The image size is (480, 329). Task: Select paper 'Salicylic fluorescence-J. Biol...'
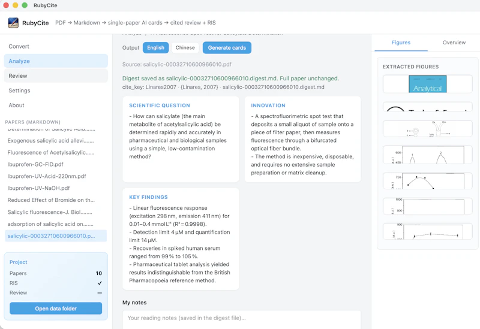point(56,212)
